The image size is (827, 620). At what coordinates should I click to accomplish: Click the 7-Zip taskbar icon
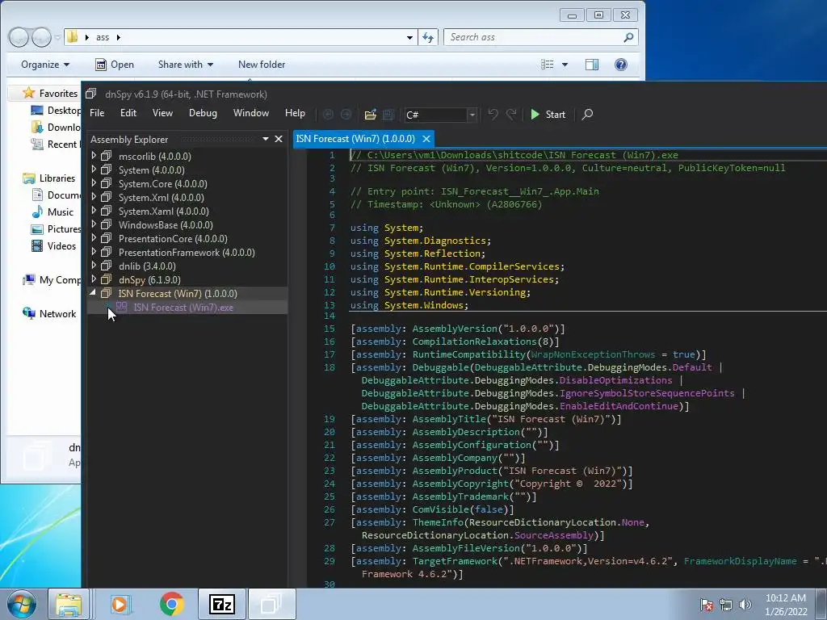click(221, 604)
